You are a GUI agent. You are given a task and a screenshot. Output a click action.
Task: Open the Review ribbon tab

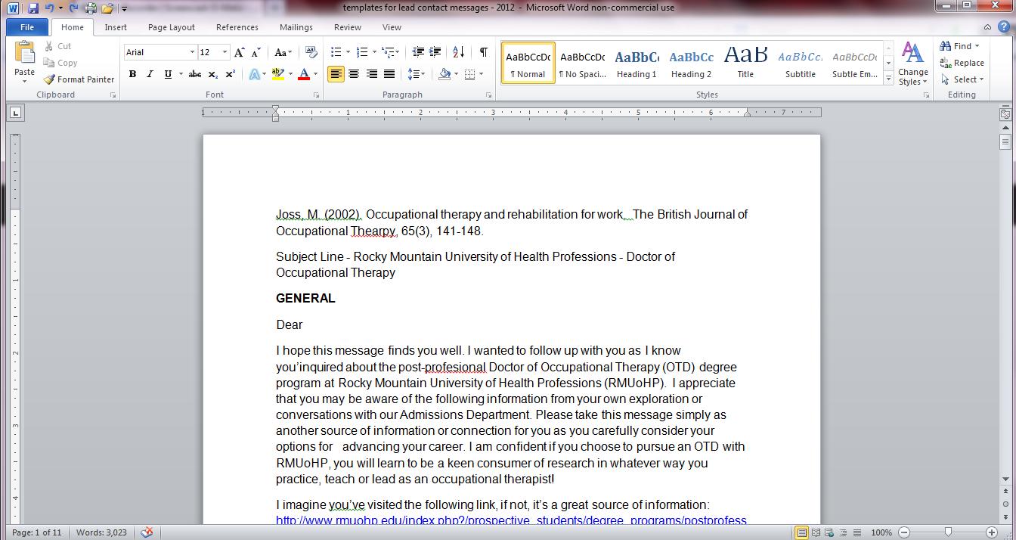tap(347, 27)
